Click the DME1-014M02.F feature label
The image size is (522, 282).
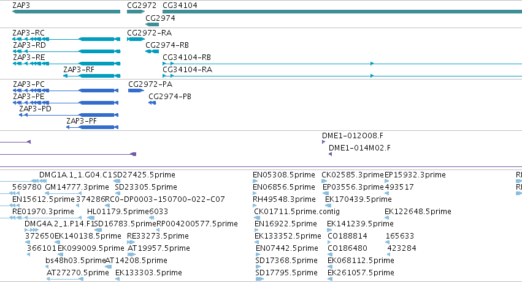pos(360,148)
